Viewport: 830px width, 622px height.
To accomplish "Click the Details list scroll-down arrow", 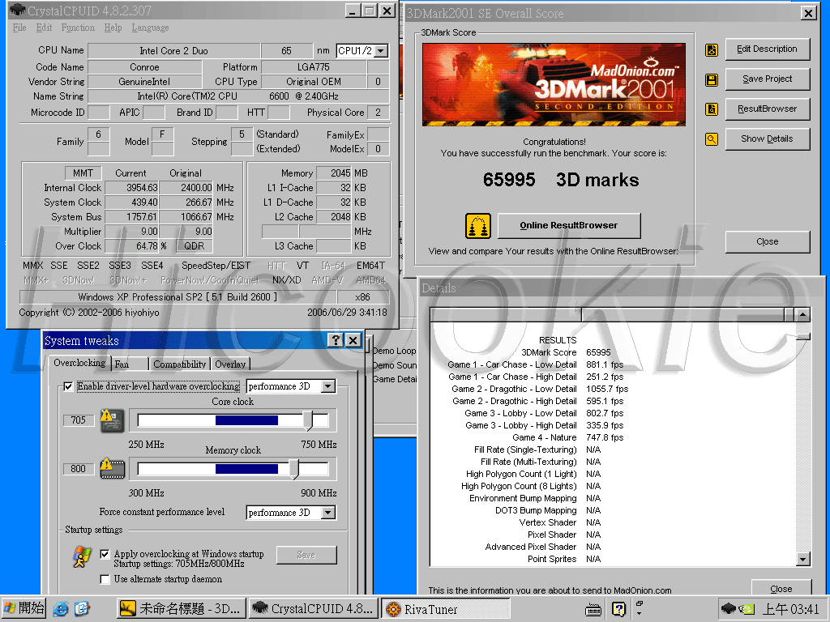I will click(x=803, y=559).
